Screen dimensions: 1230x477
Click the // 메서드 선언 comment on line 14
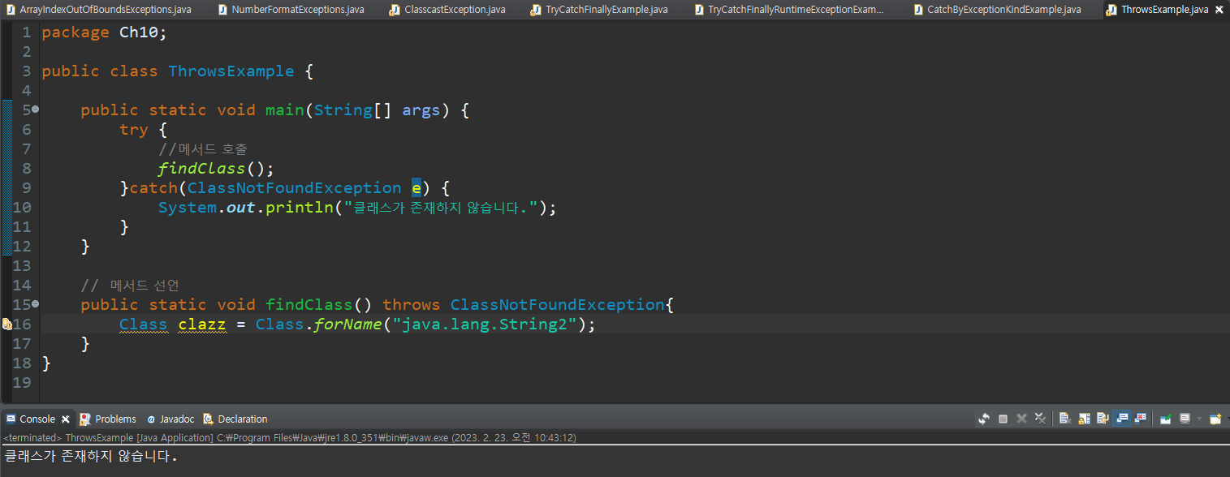click(130, 286)
